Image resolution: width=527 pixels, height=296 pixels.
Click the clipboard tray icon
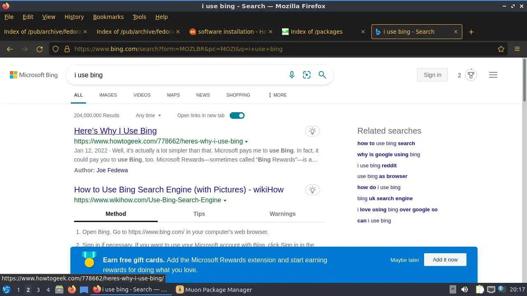pyautogui.click(x=480, y=289)
